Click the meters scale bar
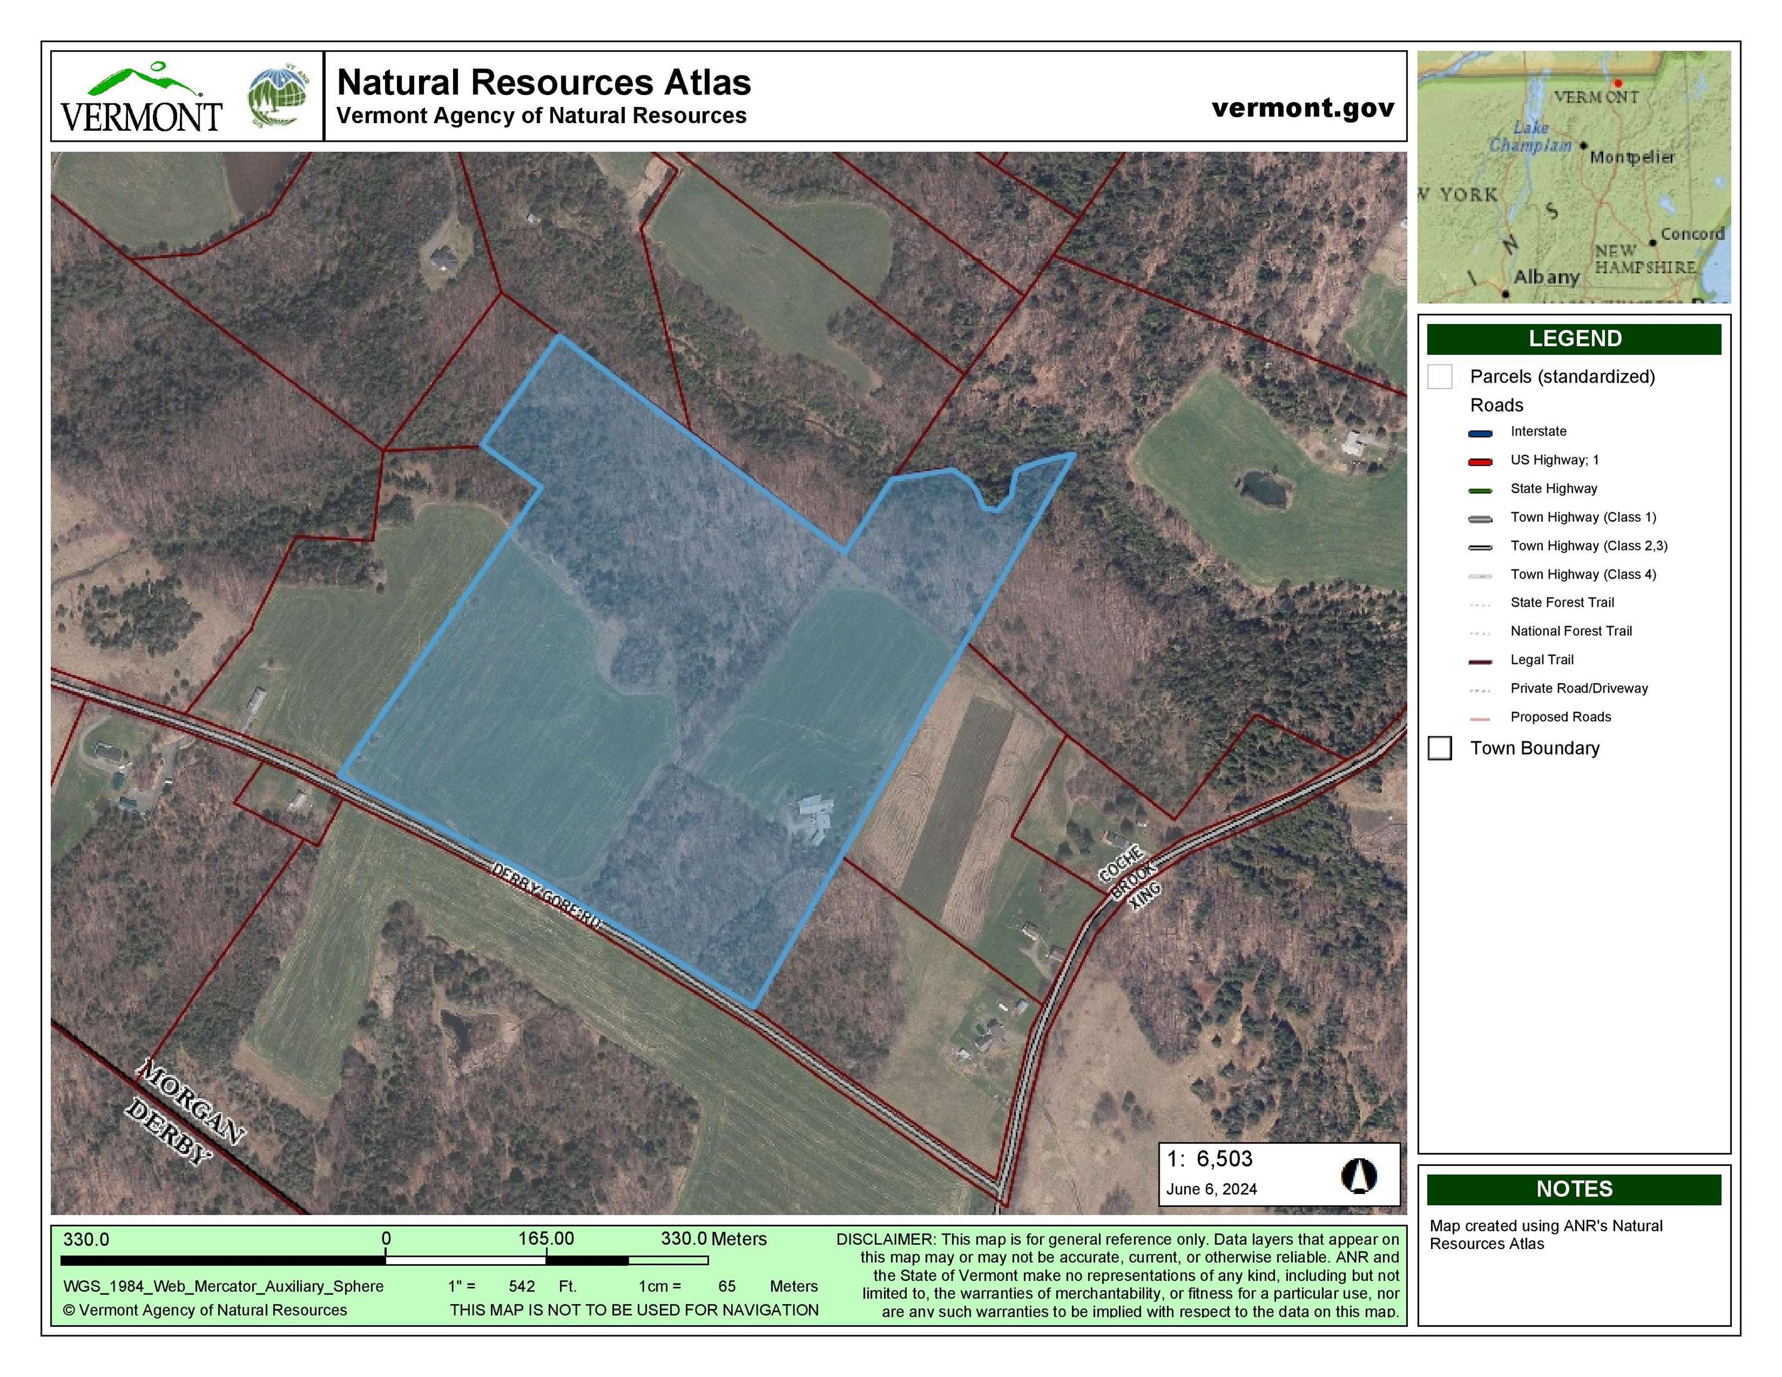 pyautogui.click(x=385, y=1260)
